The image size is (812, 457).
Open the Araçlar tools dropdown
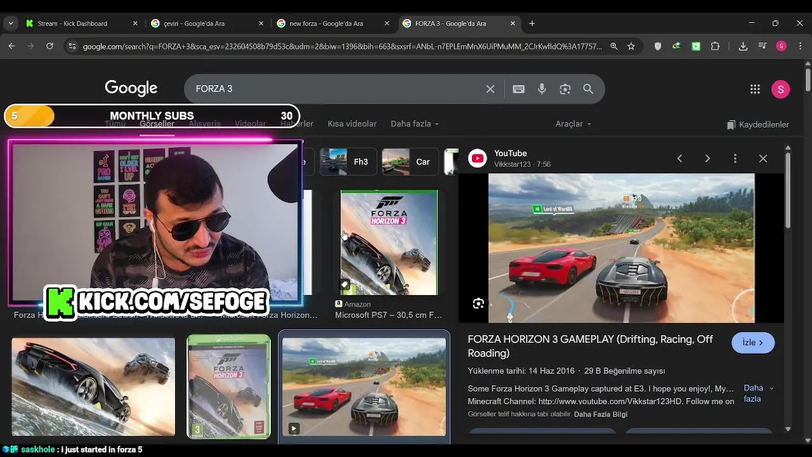573,124
